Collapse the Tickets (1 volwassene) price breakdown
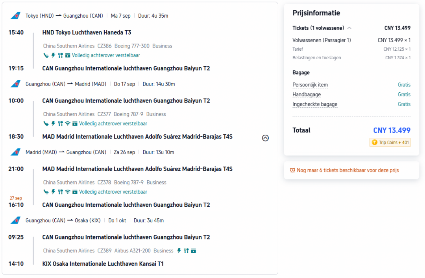 tap(349, 28)
